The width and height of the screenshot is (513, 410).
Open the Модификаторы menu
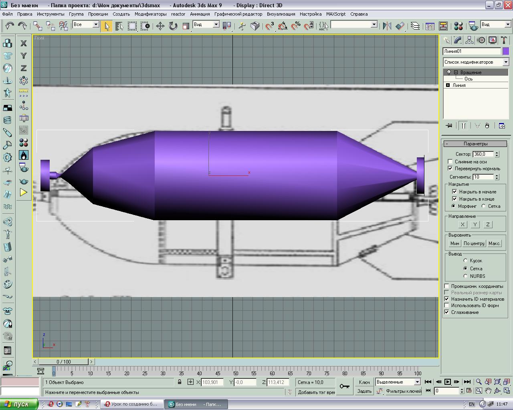tap(150, 14)
